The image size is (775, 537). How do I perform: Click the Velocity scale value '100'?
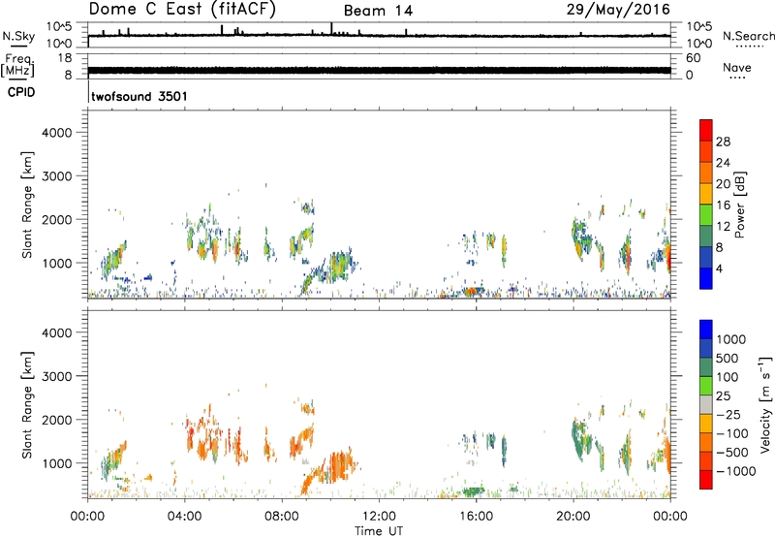coord(728,377)
